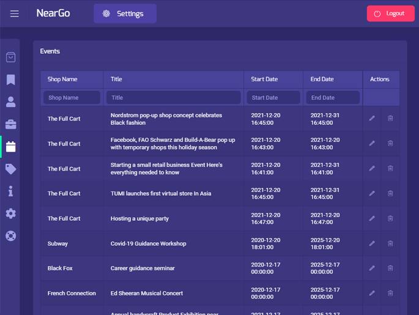The height and width of the screenshot is (315, 419).
Task: Delete the TUMI virtual store event
Action: (x=390, y=193)
